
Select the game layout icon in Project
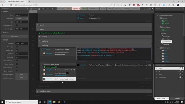coord(163,21)
